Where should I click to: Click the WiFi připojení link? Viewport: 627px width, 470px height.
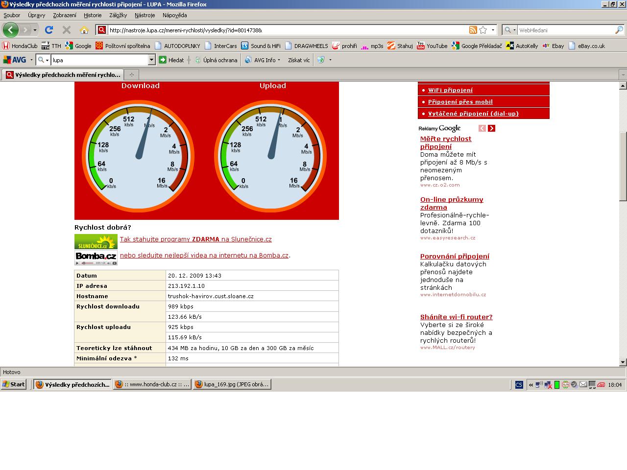450,90
